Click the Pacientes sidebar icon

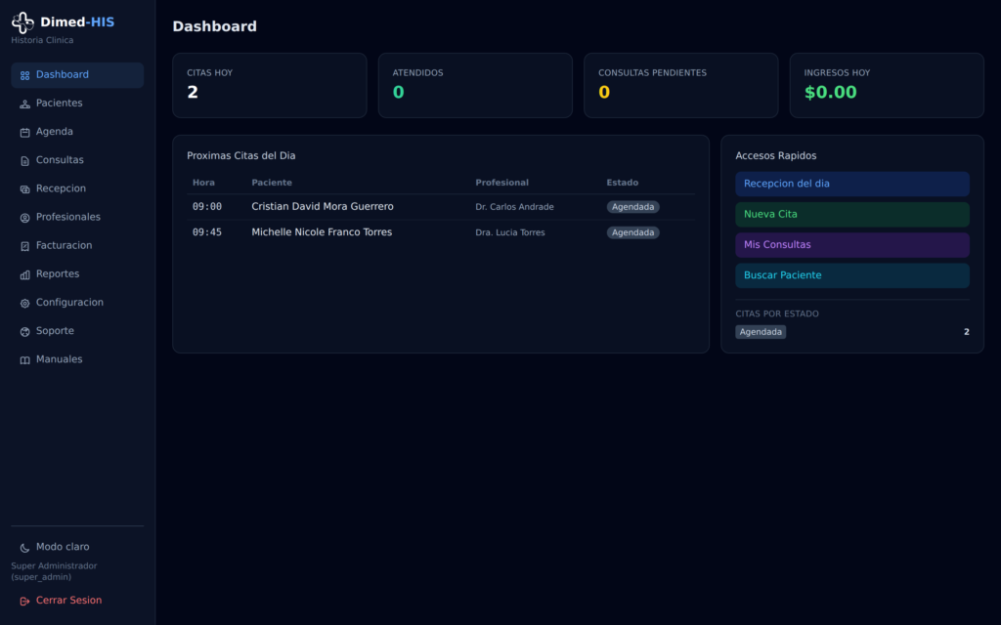[x=24, y=104]
